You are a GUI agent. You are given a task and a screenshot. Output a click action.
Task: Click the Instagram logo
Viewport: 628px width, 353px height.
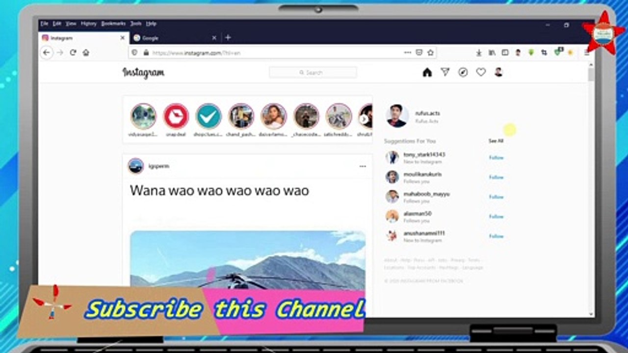tap(143, 73)
